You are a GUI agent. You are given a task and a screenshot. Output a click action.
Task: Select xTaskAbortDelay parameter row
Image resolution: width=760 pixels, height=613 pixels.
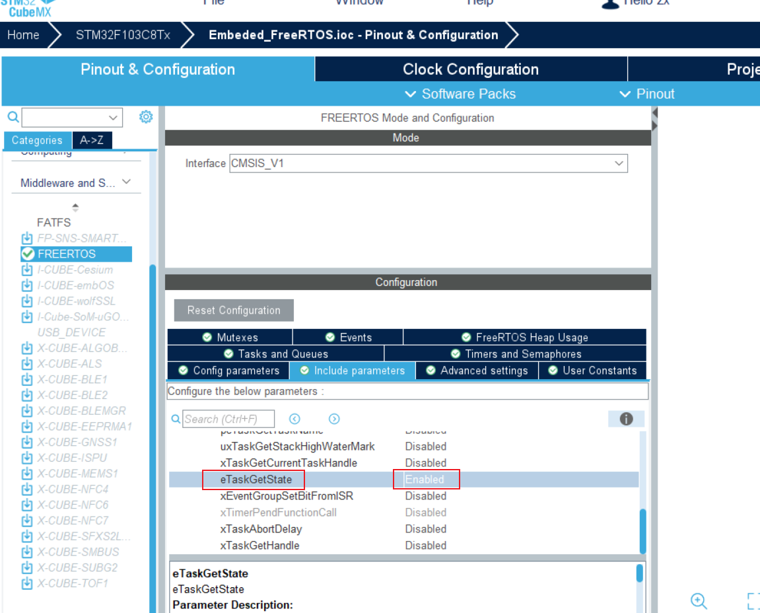pos(403,529)
